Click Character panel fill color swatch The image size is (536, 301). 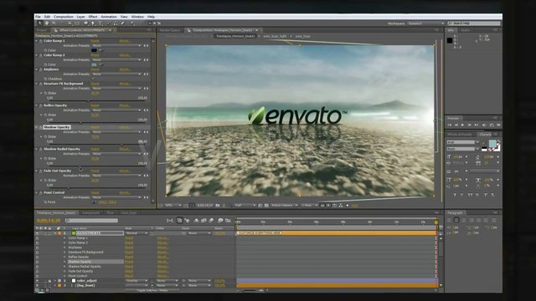coord(492,143)
